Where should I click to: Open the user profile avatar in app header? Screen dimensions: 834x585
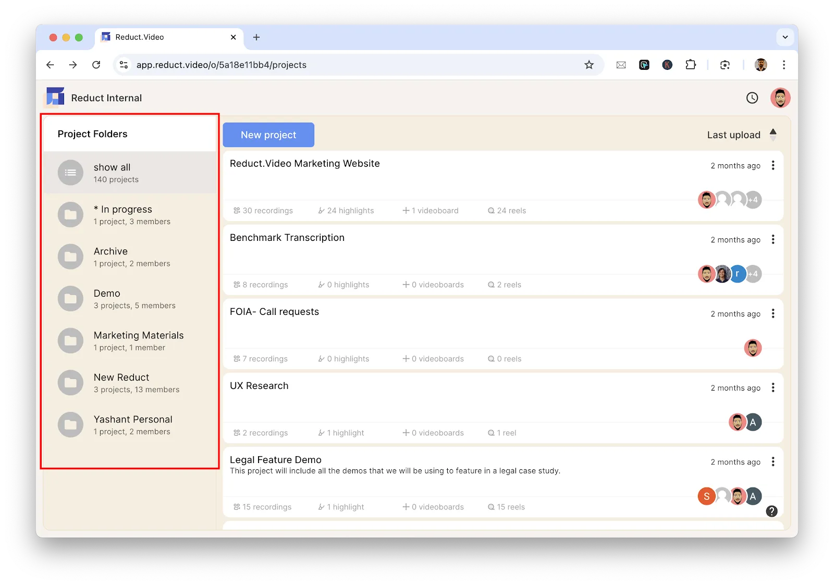tap(780, 97)
